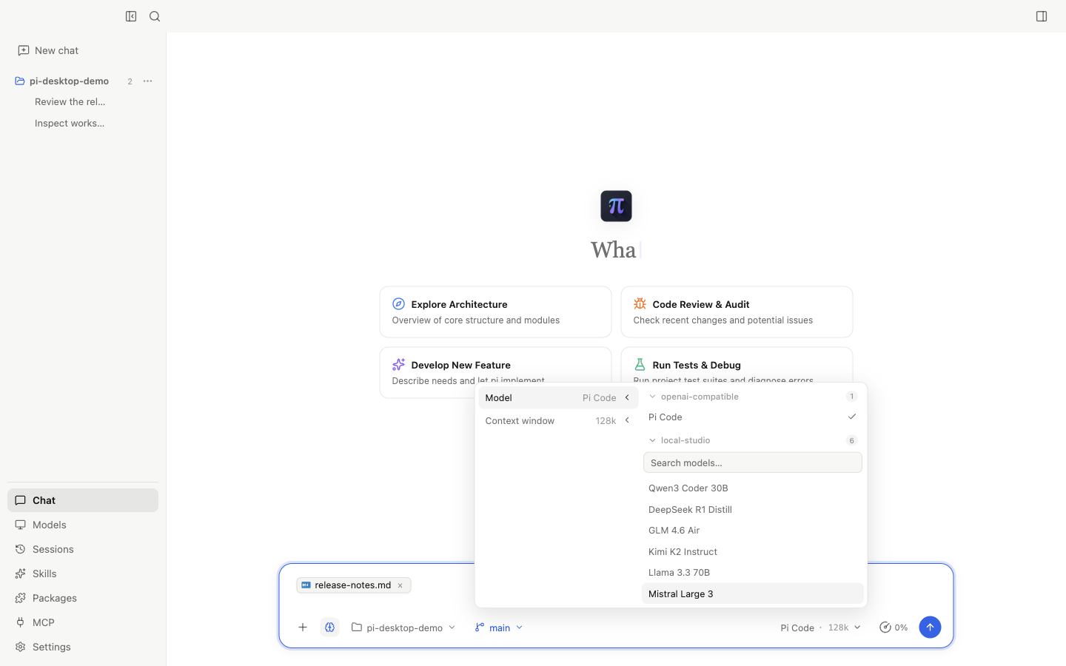Toggle the brain thinking icon in composer
The image size is (1066, 666).
click(330, 628)
